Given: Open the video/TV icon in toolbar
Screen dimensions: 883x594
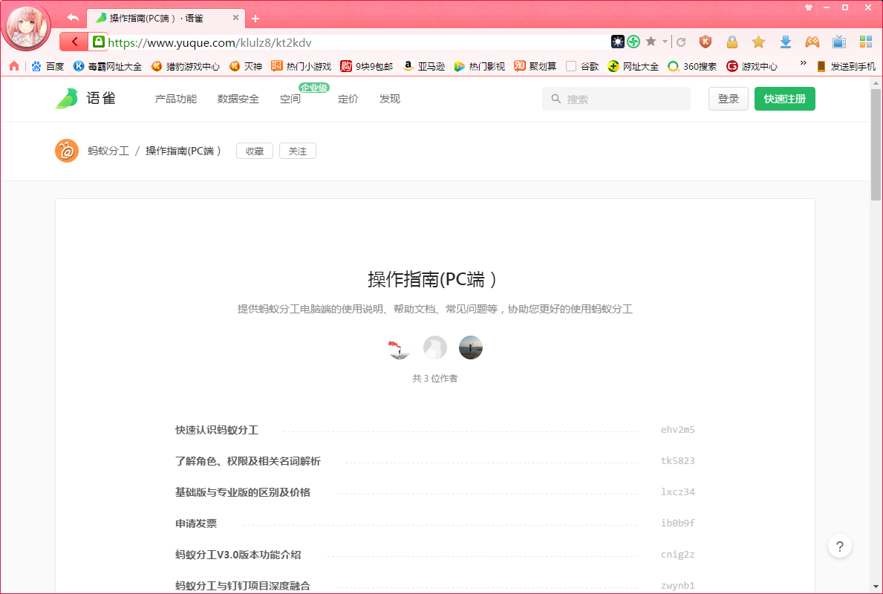Looking at the screenshot, I should tap(838, 42).
